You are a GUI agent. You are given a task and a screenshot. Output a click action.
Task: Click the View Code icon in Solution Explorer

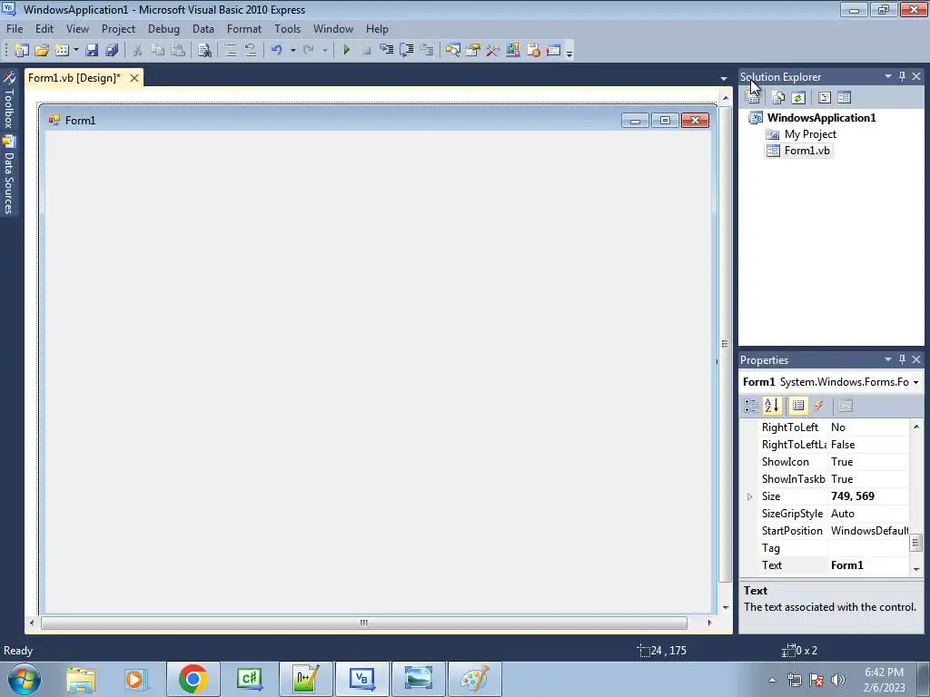pyautogui.click(x=825, y=98)
